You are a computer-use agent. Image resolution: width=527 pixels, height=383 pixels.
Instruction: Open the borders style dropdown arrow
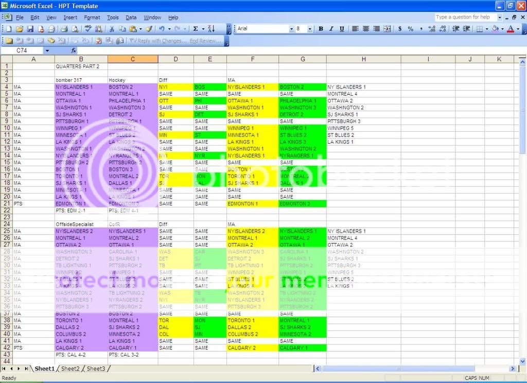(487, 29)
